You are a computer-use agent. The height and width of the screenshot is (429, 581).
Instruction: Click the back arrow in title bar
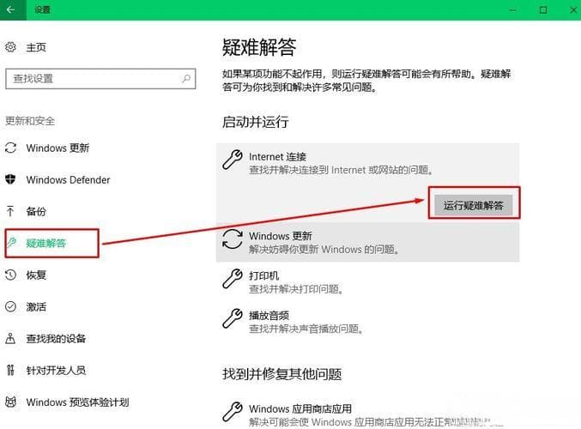click(x=11, y=9)
